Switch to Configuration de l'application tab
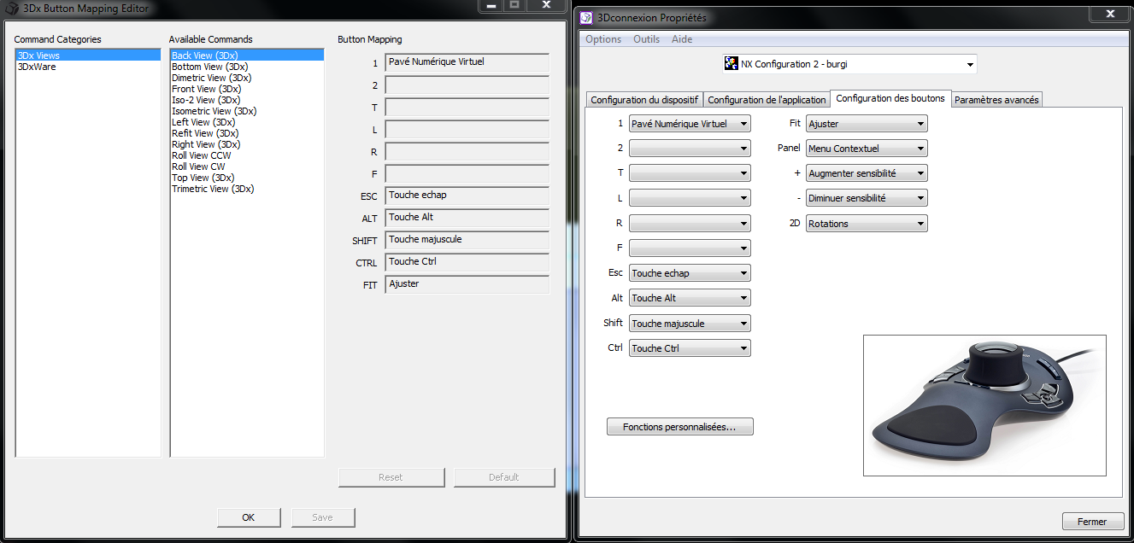The height and width of the screenshot is (543, 1134). pyautogui.click(x=767, y=100)
